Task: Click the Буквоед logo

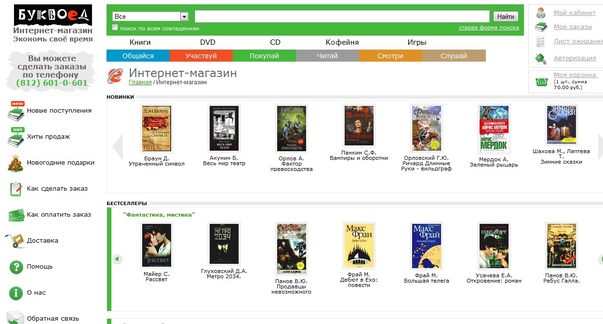Action: [53, 15]
